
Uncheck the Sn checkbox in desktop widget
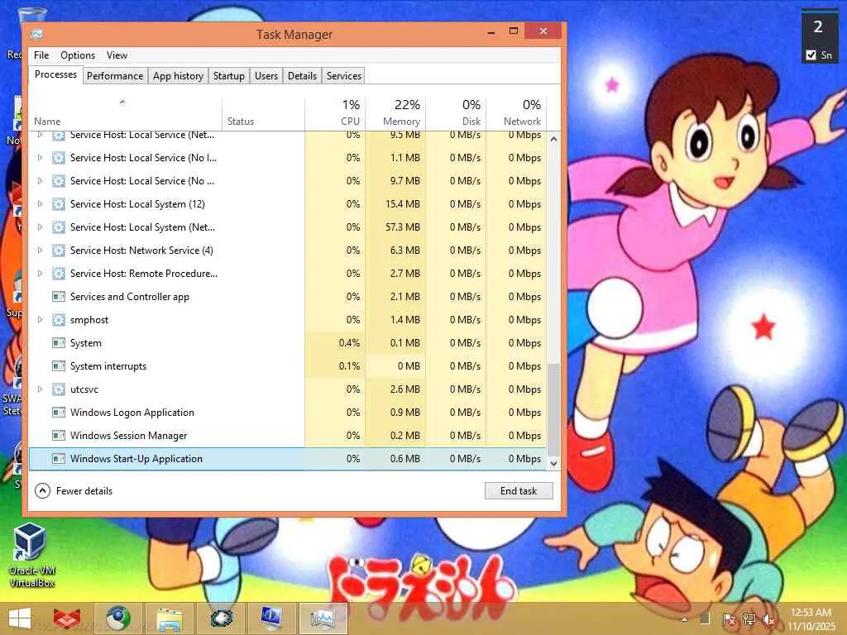click(x=811, y=55)
